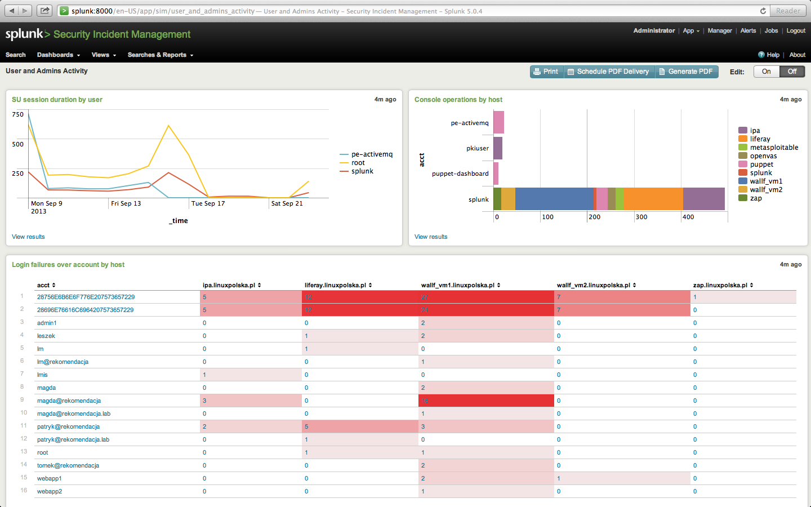Screen dimensions: 811x507
Task: Expand the App dropdown menu
Action: (691, 31)
